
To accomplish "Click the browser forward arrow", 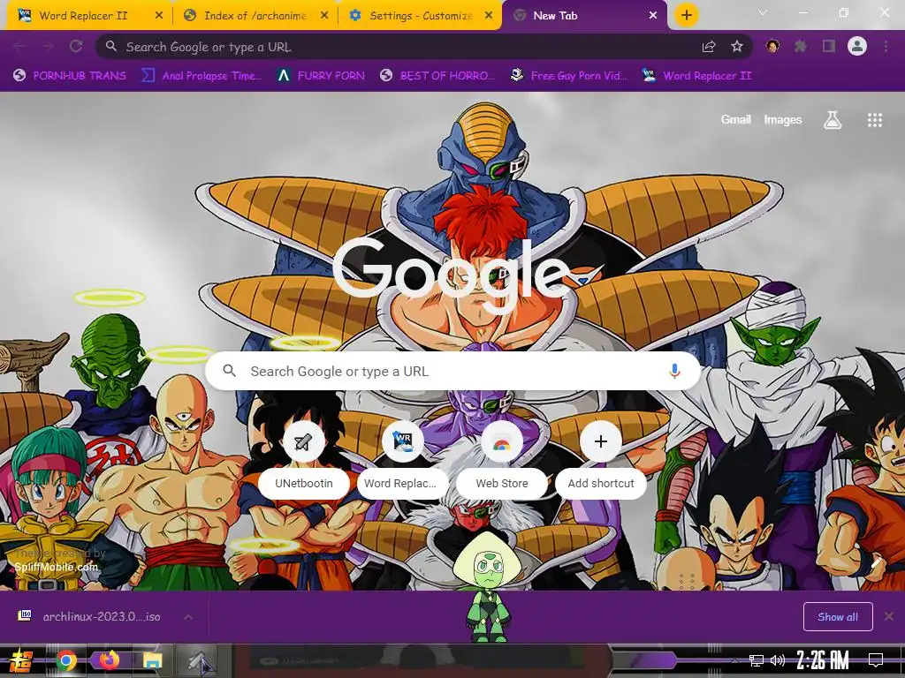I will [48, 47].
